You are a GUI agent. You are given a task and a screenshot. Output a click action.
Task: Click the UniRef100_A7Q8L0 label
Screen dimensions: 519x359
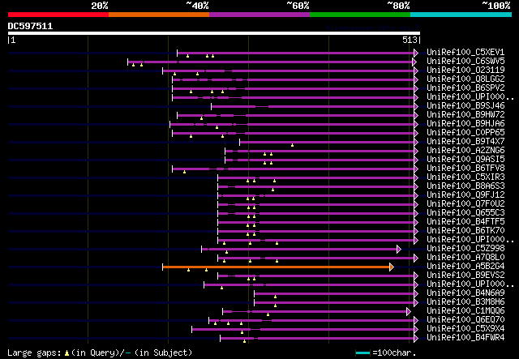465,258
